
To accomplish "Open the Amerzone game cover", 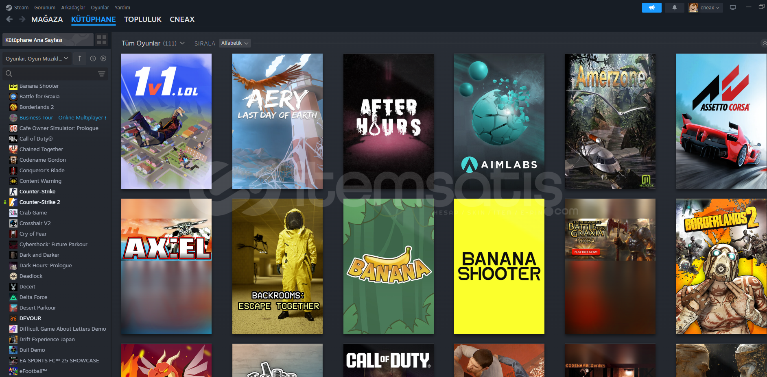I will pos(610,121).
